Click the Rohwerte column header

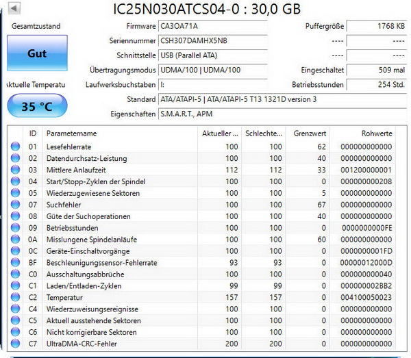click(375, 133)
